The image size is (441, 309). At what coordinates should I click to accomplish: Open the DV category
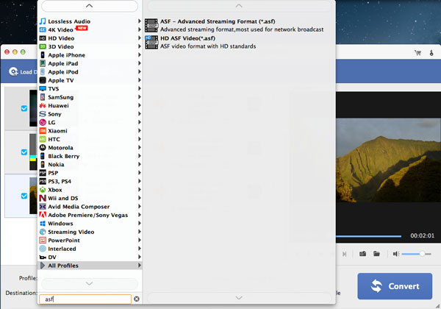pos(90,257)
